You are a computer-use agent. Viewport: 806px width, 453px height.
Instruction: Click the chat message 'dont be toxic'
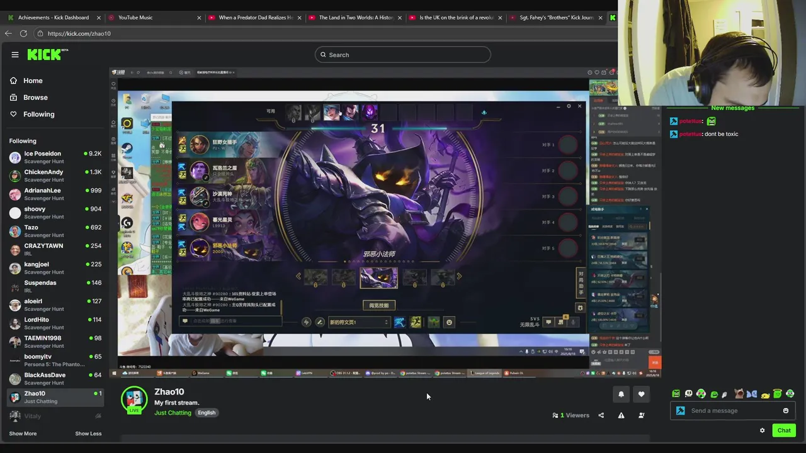pyautogui.click(x=722, y=134)
